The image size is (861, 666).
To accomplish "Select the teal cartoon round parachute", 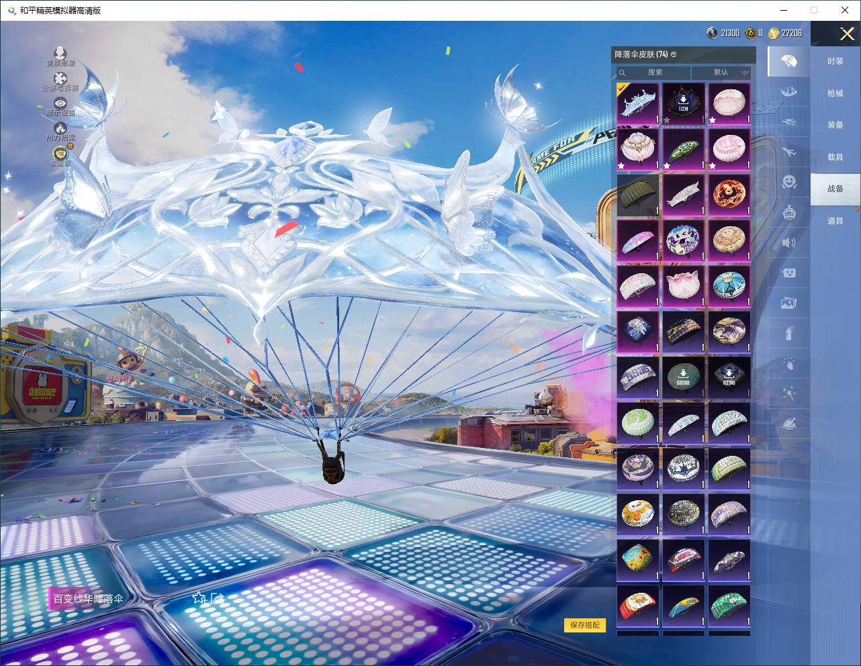I will (x=729, y=287).
